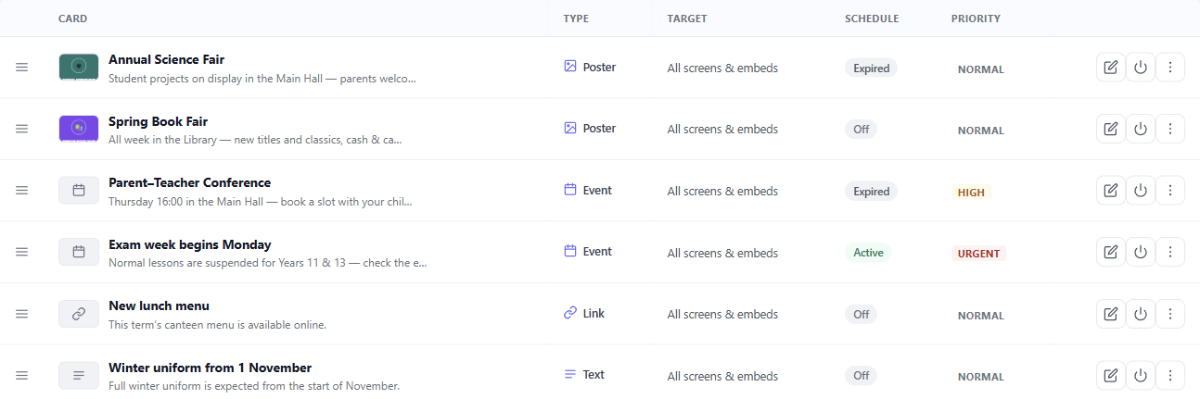1200x399 pixels.
Task: Click description 'Full winter uniform is expected...'
Action: tap(253, 386)
